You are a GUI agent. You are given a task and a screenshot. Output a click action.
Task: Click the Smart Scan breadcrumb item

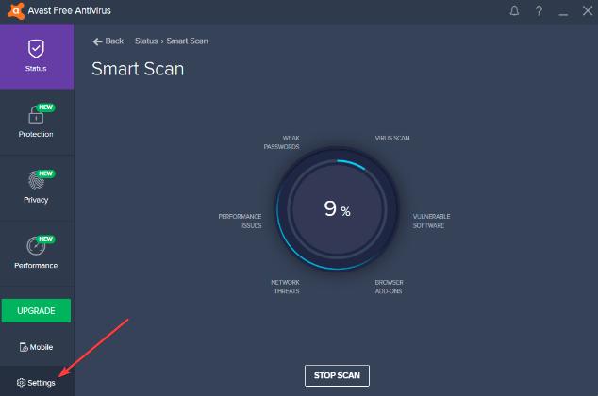tap(187, 41)
